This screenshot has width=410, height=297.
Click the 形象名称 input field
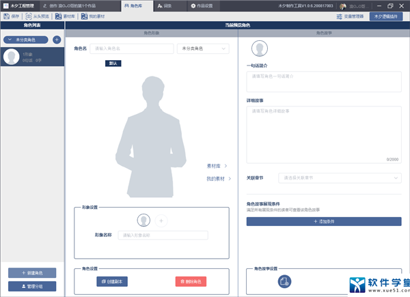pyautogui.click(x=163, y=235)
